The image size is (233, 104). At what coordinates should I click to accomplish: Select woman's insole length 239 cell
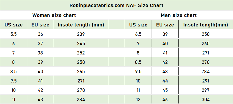[x=81, y=34]
